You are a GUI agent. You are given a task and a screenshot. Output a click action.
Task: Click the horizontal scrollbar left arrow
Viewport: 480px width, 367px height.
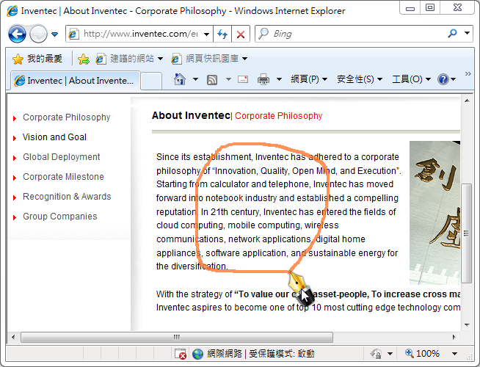tap(13, 338)
